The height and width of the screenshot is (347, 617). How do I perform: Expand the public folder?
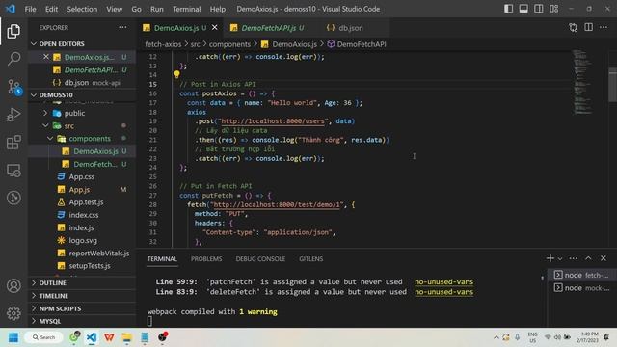[45, 113]
